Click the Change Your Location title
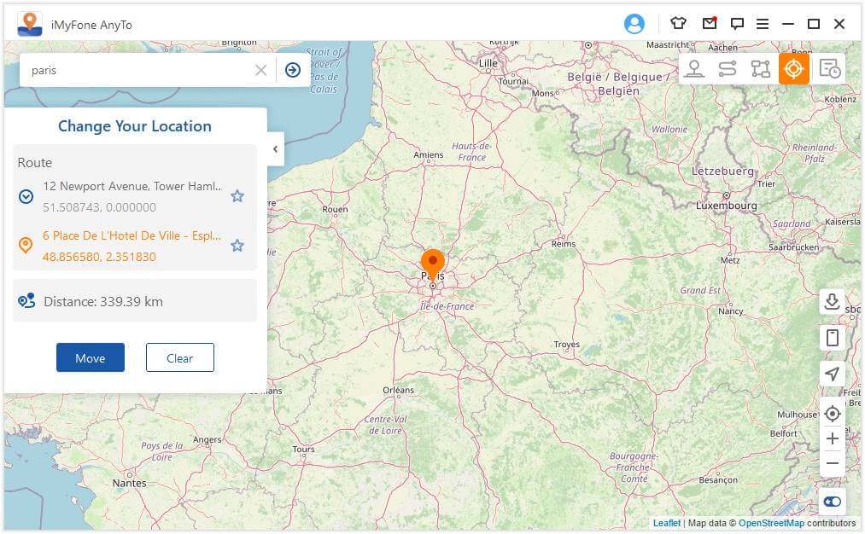 [x=135, y=126]
